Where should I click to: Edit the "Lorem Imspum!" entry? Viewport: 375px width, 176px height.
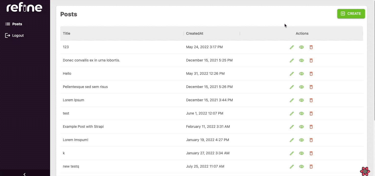(292, 140)
